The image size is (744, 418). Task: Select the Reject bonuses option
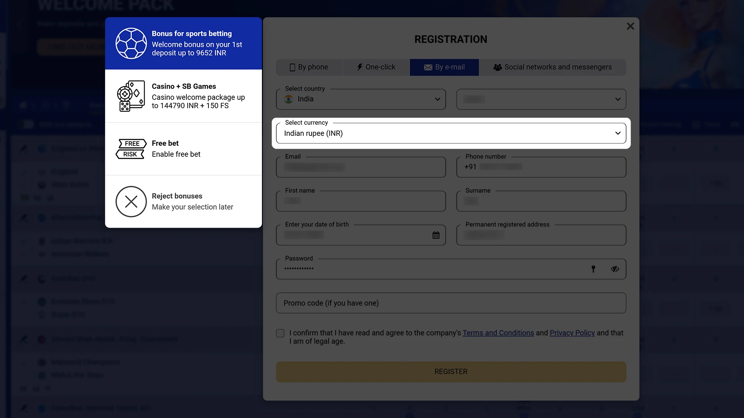click(x=183, y=201)
